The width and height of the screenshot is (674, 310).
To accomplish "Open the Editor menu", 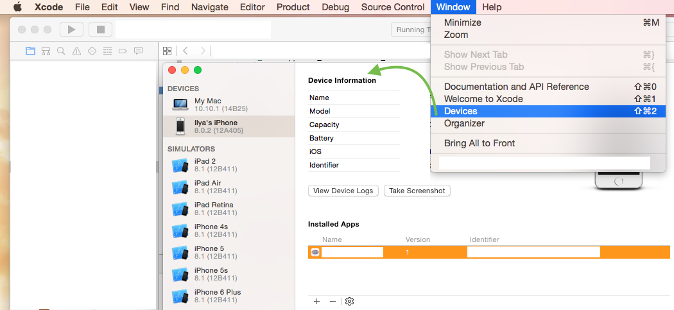I will pyautogui.click(x=252, y=7).
